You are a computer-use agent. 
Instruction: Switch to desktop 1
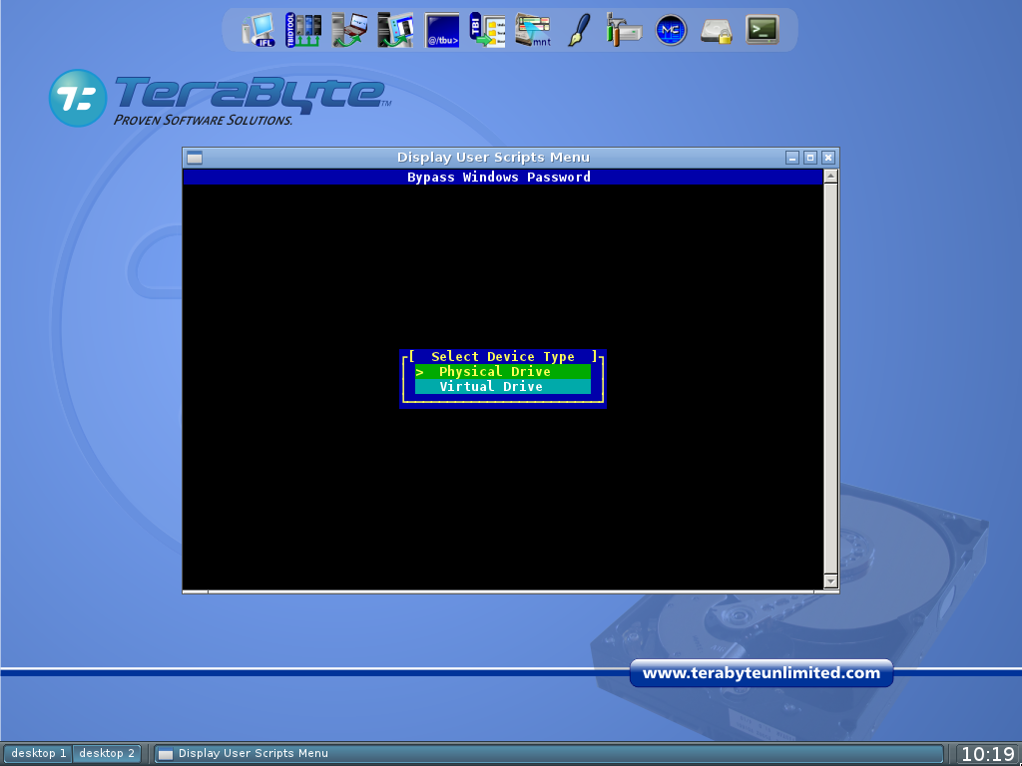pos(38,753)
